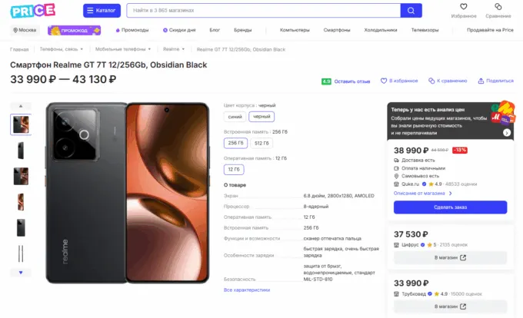Image resolution: width=523 pixels, height=318 pixels.
Task: Expand Мобильные телефоны breadcrumb dropdown
Action: (149, 49)
